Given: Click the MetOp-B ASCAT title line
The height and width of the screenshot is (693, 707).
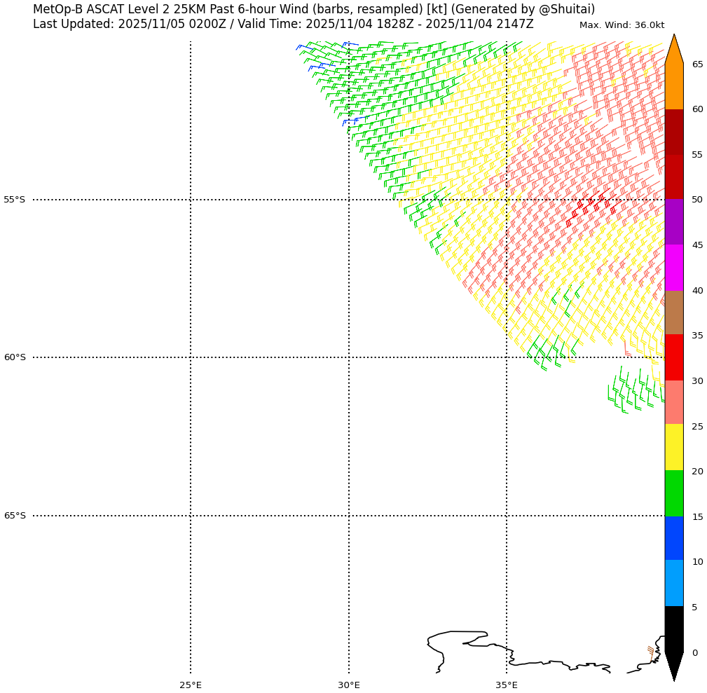Looking at the screenshot, I should pos(313,9).
